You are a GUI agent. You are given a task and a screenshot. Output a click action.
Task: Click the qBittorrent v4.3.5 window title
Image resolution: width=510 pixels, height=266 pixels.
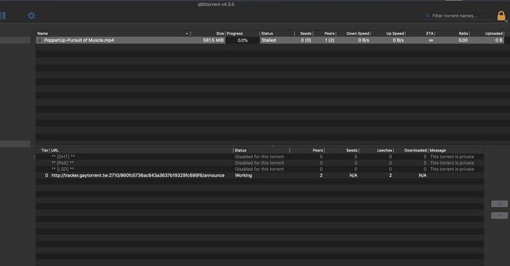tap(216, 5)
